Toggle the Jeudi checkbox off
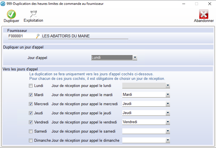 (31, 113)
